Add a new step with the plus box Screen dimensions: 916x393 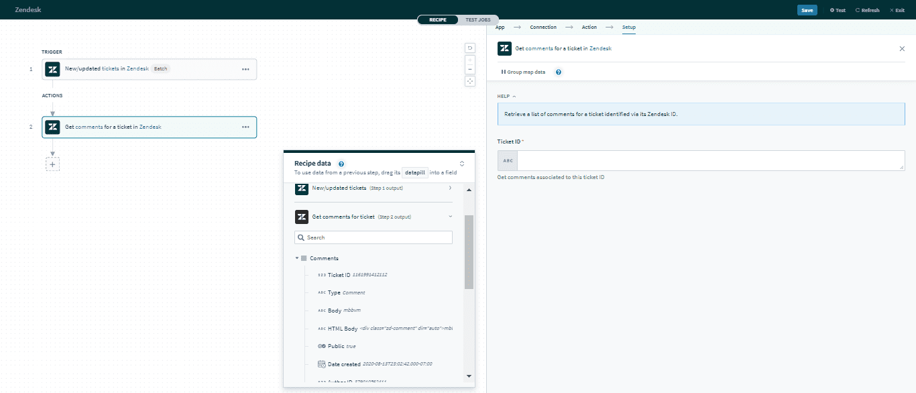coord(52,164)
